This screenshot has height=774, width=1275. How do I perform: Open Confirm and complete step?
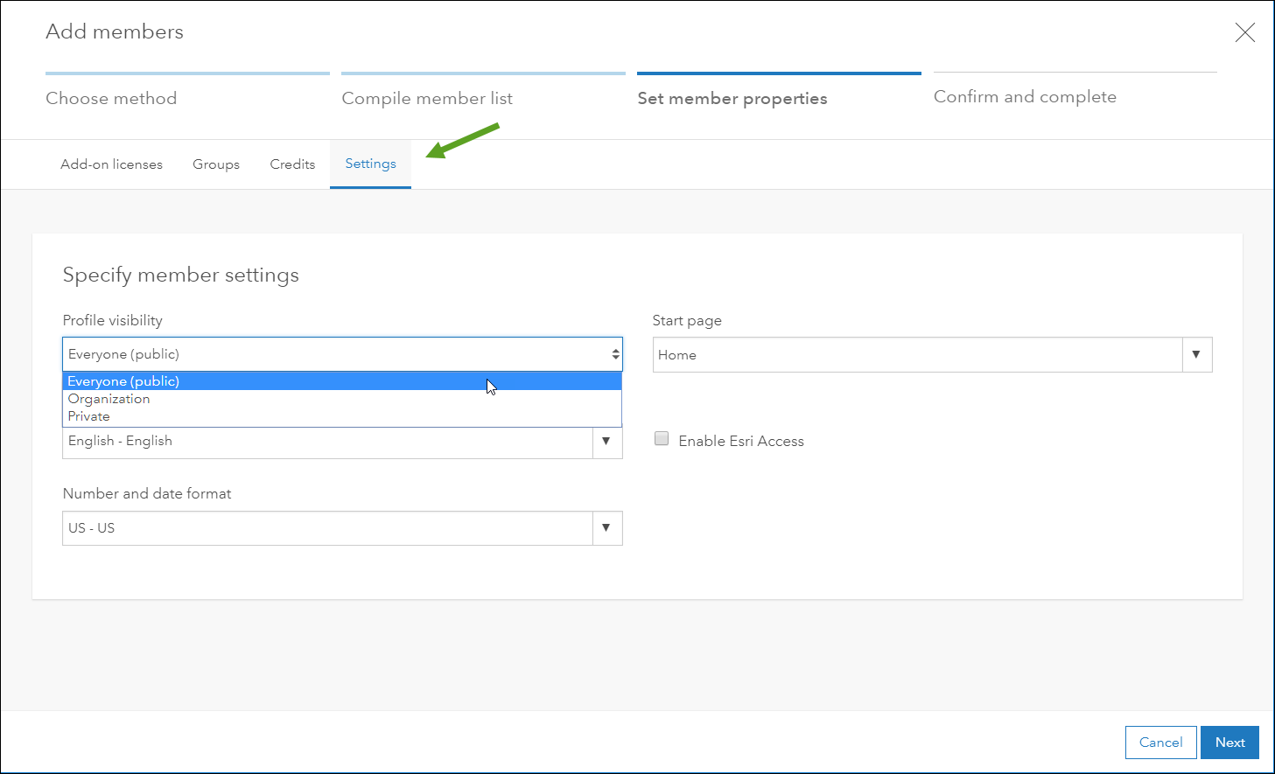pos(1025,96)
